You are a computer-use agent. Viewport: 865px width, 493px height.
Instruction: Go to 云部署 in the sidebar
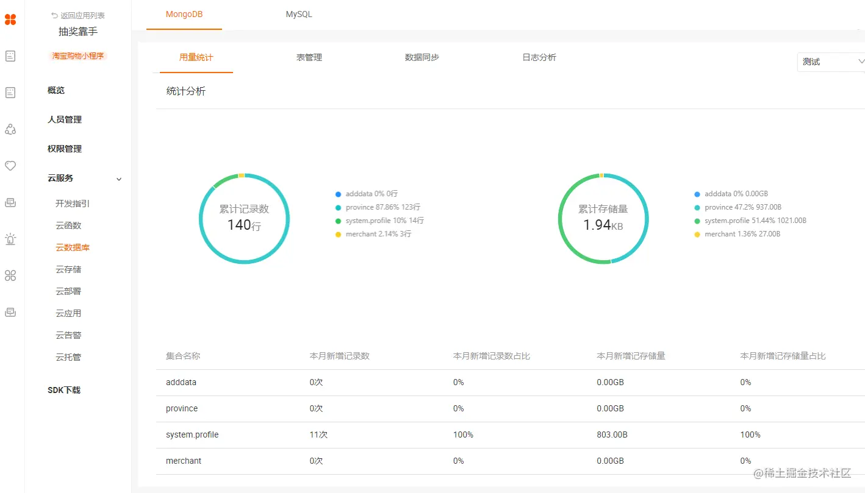(x=68, y=291)
